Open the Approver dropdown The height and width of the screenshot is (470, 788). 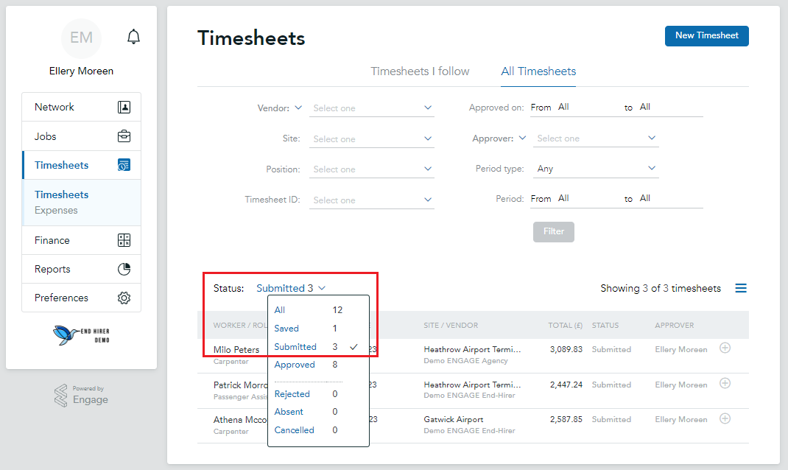595,138
